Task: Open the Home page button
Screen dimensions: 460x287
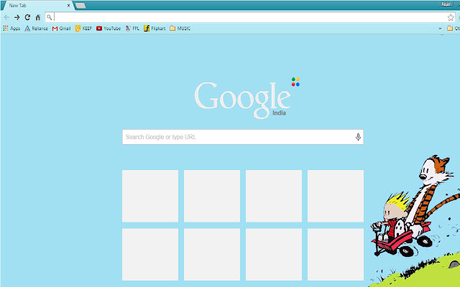Action: (38, 17)
